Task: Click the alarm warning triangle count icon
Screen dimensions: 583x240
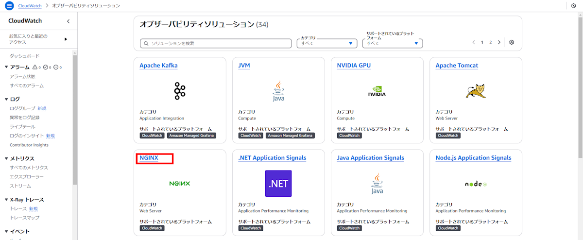Action: [36, 67]
